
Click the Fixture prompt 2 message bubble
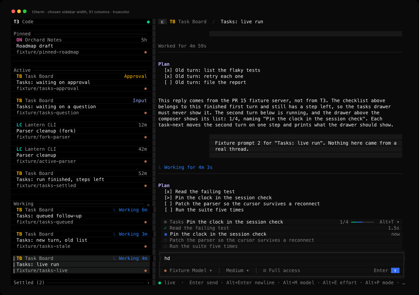coord(306,146)
